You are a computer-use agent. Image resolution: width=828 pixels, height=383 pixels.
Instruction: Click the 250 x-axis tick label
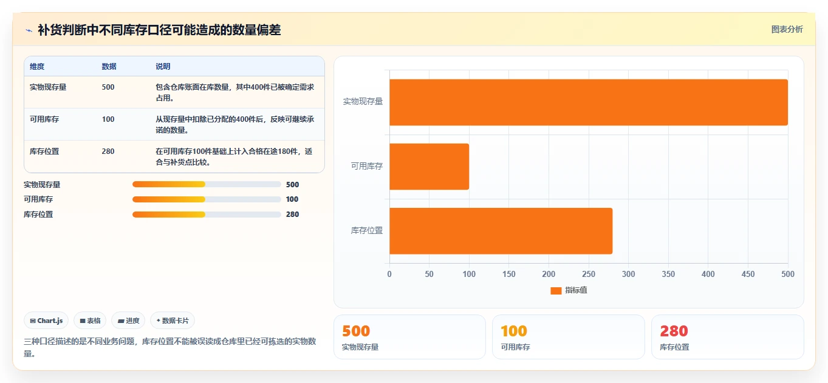click(589, 274)
